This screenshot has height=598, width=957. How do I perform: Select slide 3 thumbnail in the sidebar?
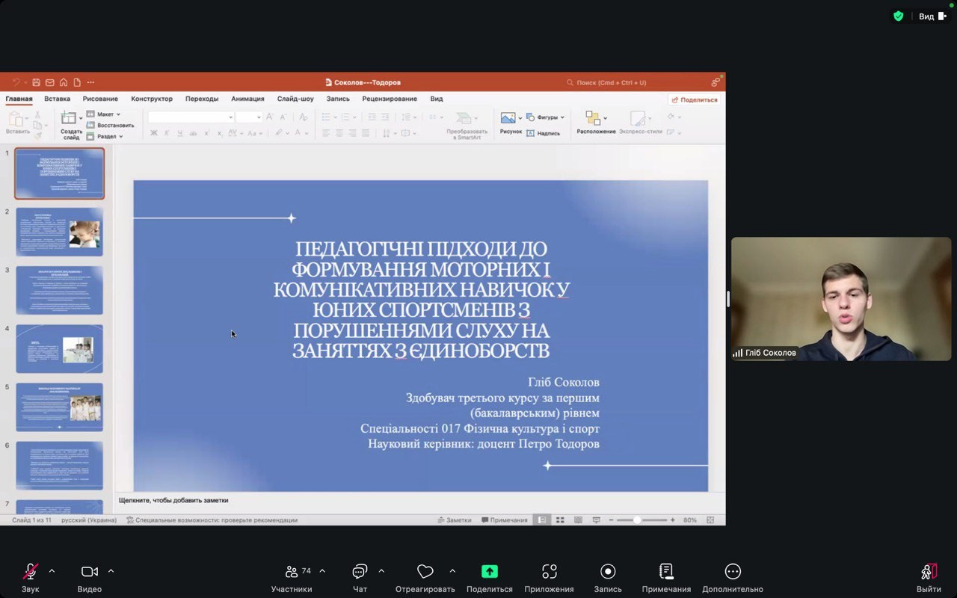[59, 290]
